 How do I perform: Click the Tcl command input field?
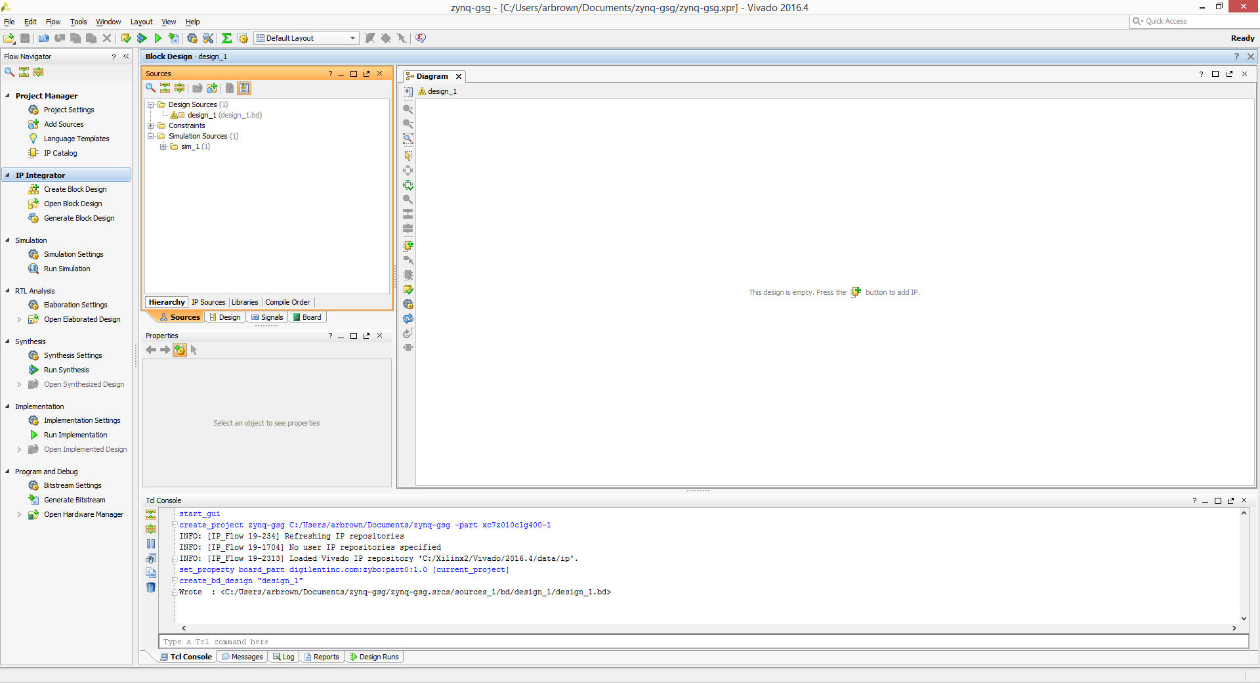703,642
